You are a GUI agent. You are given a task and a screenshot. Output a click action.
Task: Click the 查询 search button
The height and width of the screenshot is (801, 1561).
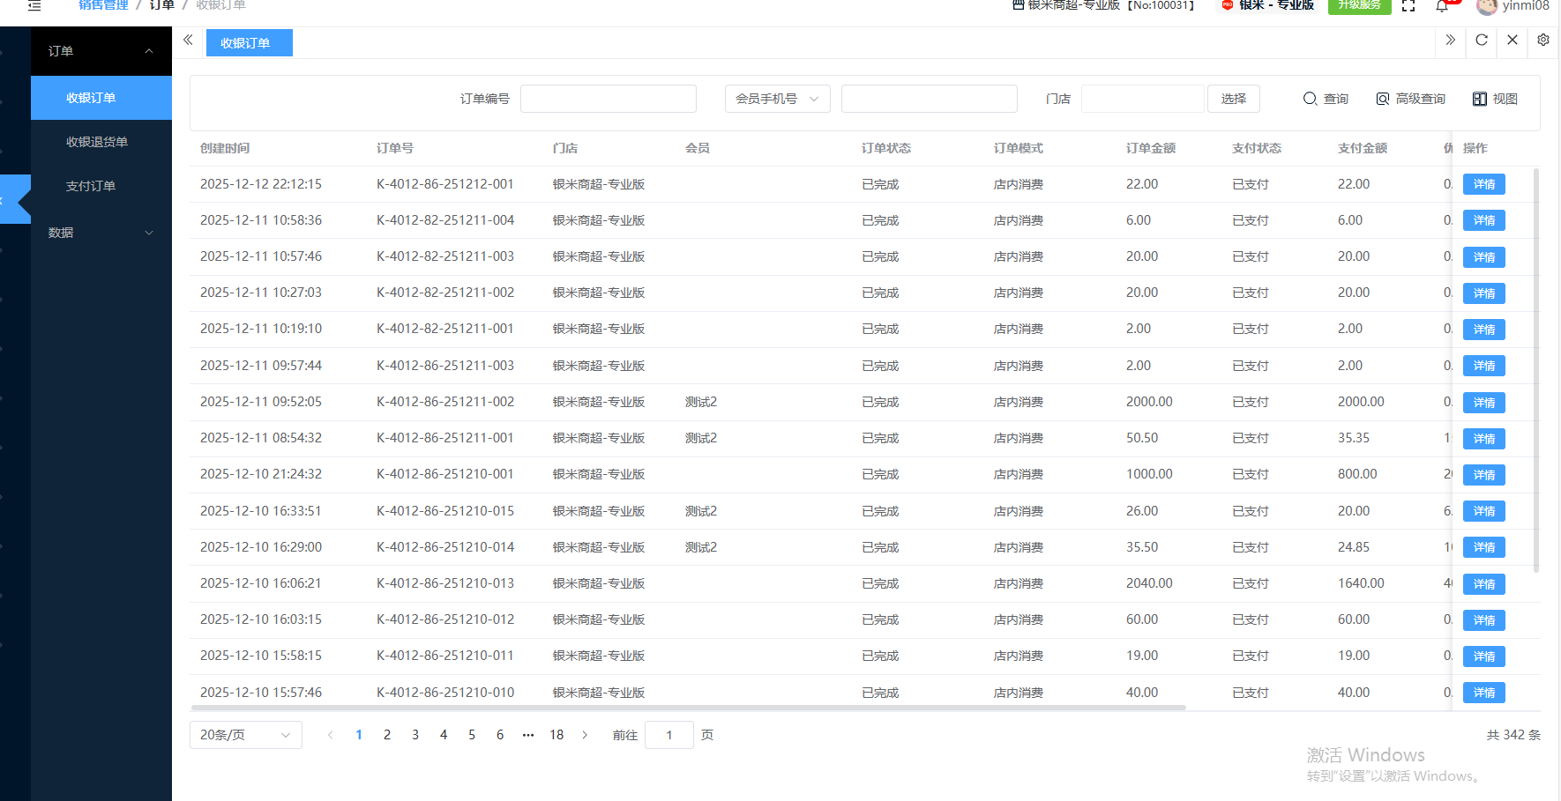coord(1326,99)
